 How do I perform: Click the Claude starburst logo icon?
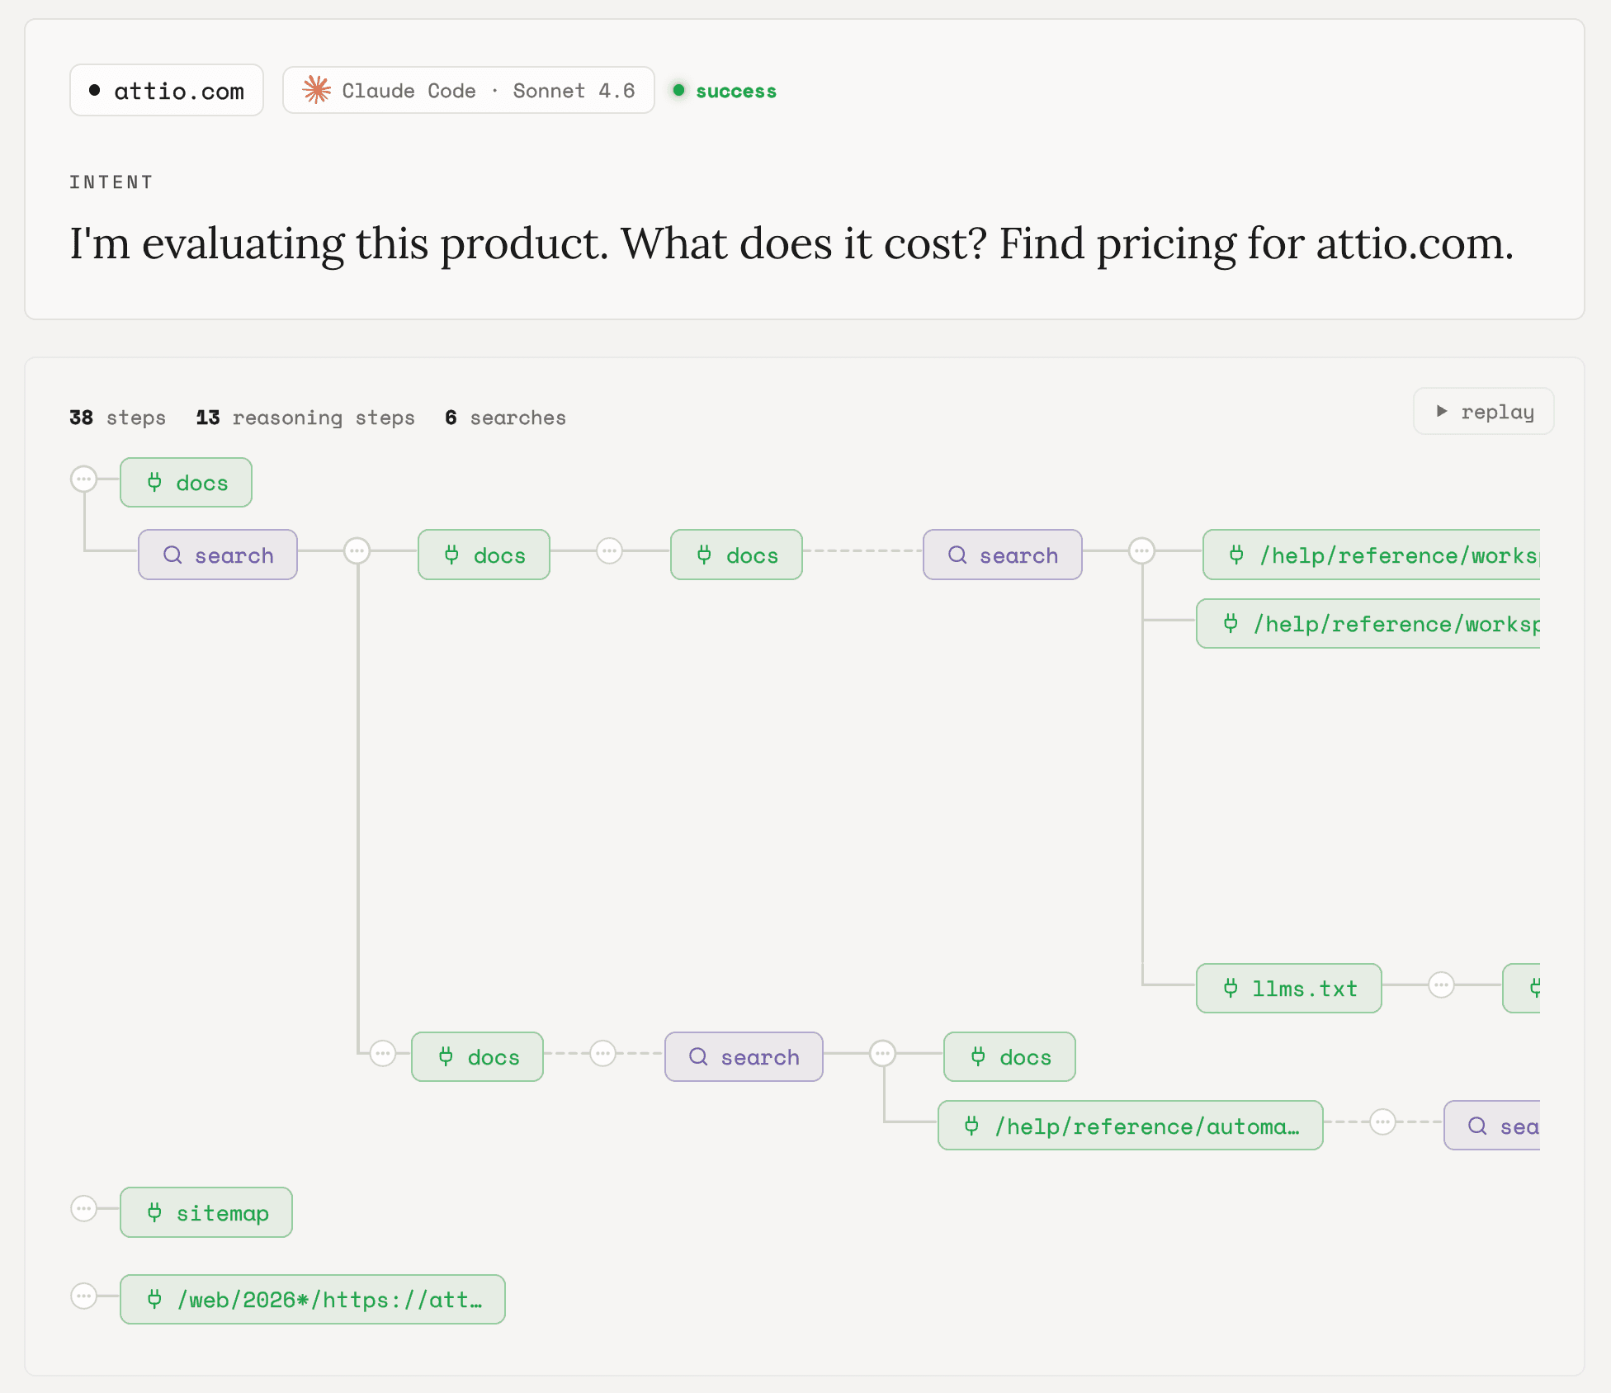(x=316, y=90)
